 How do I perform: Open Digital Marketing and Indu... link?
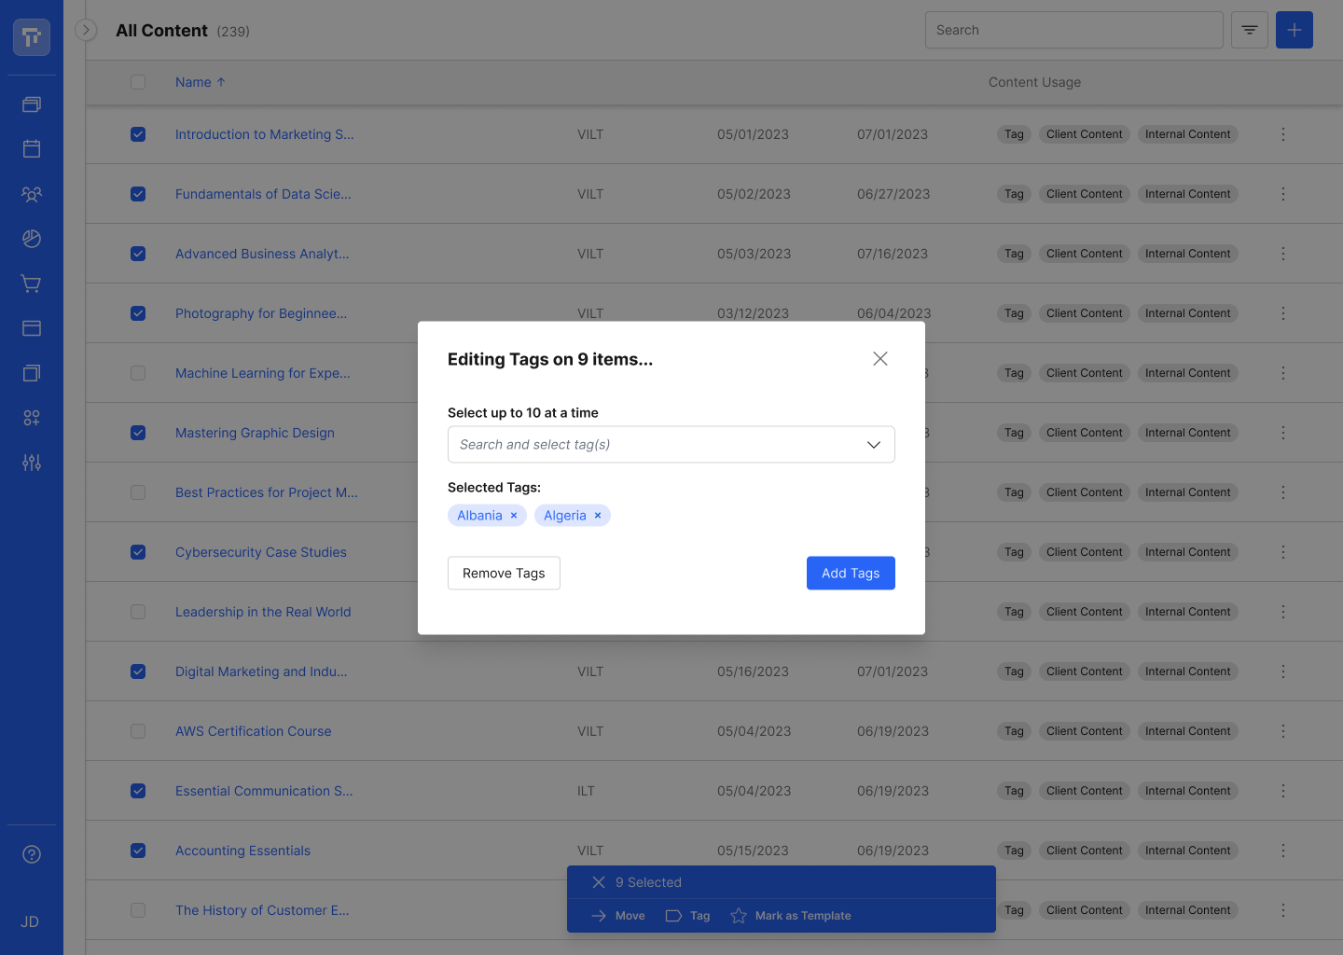[x=261, y=671]
